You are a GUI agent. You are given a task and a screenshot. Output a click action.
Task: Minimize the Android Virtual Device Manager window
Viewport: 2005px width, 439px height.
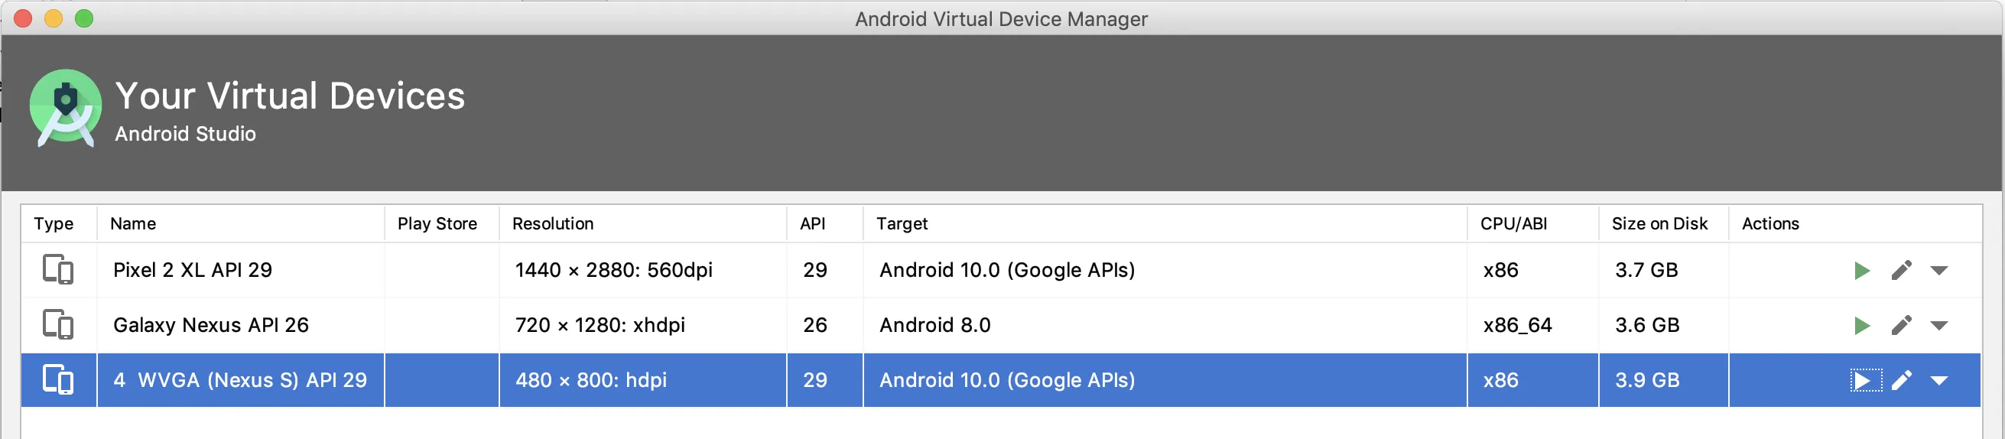pyautogui.click(x=54, y=18)
